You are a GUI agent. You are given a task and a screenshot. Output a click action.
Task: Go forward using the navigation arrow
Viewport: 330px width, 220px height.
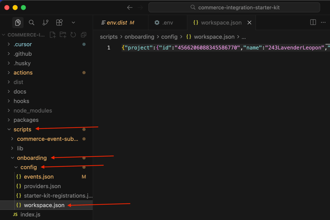[x=140, y=7]
